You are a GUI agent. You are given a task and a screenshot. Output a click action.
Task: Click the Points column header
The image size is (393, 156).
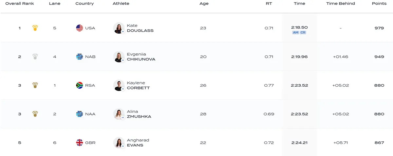(379, 4)
